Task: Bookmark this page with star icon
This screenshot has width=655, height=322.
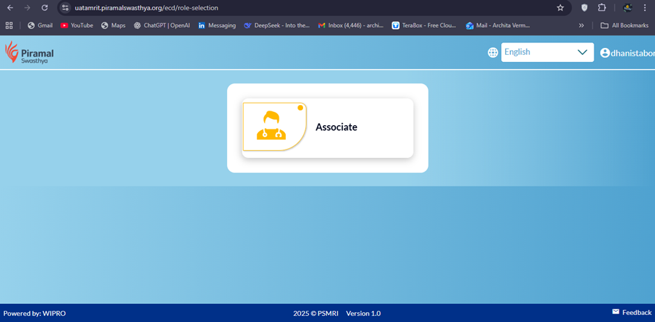Action: pos(560,8)
